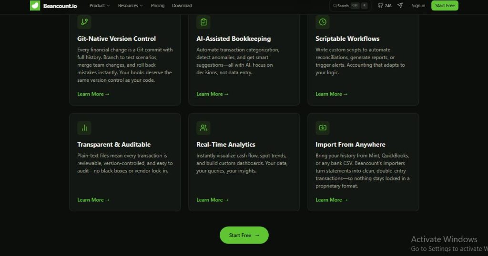The height and width of the screenshot is (256, 488).
Task: Open Learn More under Transparent & Auditable
Action: tap(93, 200)
